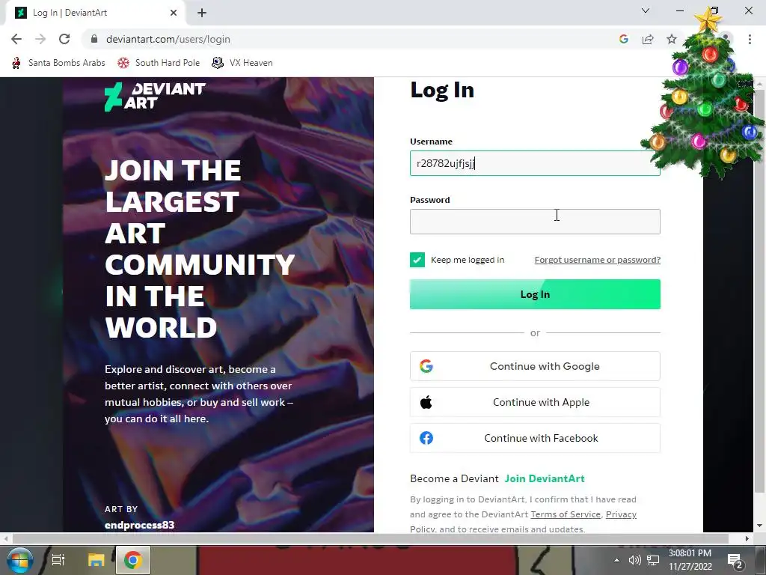Click the artist name endprocess83
The height and width of the screenshot is (575, 766).
pyautogui.click(x=139, y=525)
